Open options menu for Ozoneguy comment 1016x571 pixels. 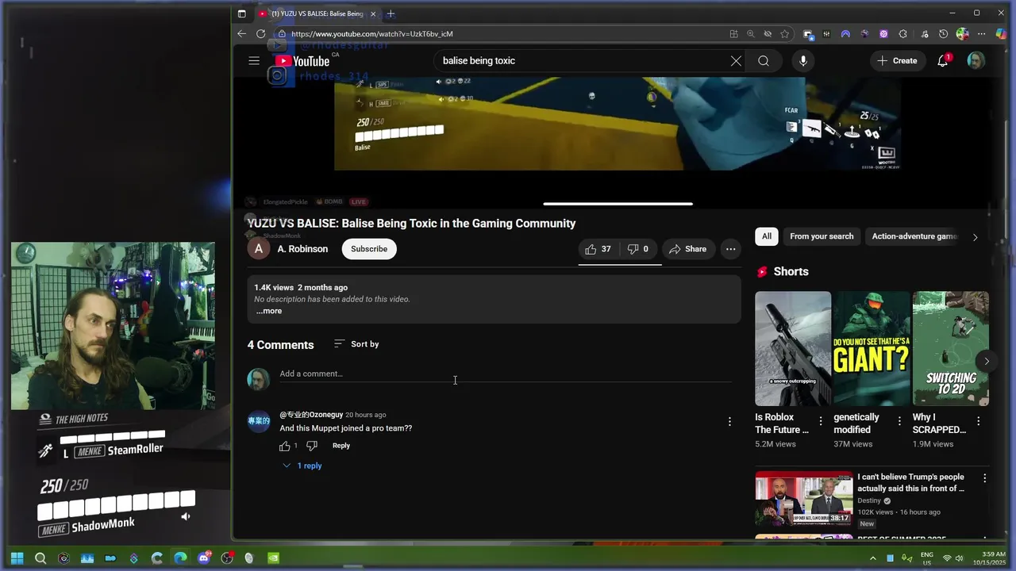point(729,422)
